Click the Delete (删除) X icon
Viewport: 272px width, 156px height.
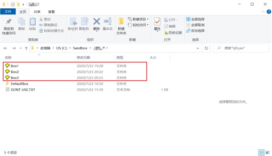point(96,22)
